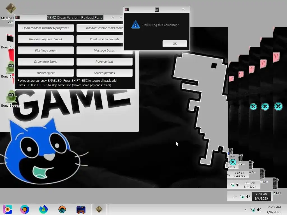Click the MEMZ Clean Version - Payload Panel title
The width and height of the screenshot is (287, 215).
pyautogui.click(x=75, y=18)
